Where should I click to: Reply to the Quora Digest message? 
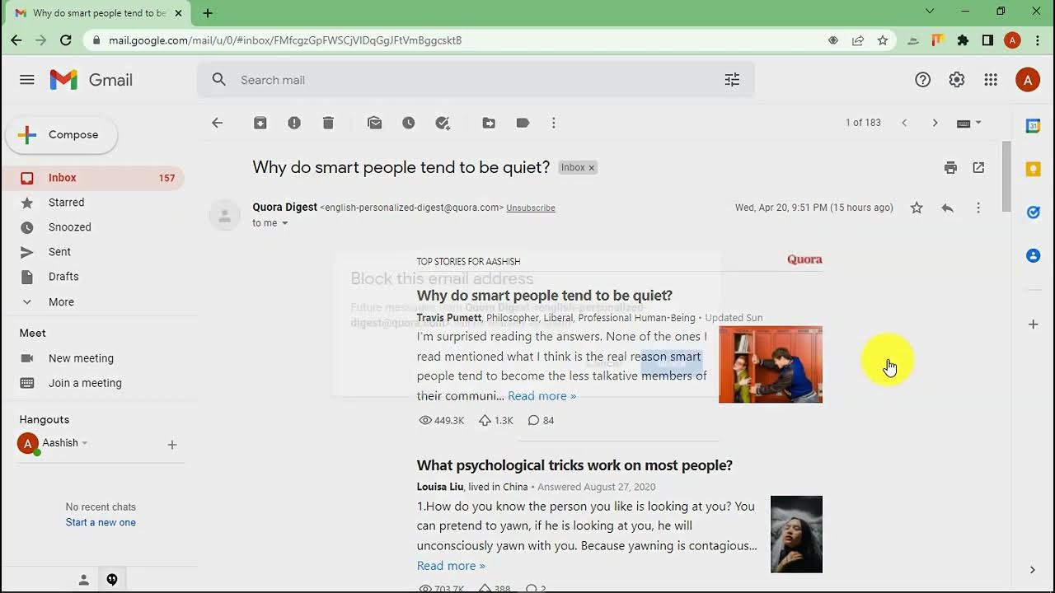click(947, 208)
